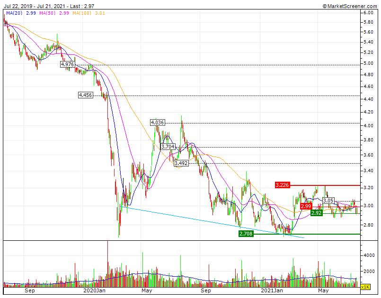Click the green 2.708 support label
Viewport: 381px width, 298px height.
click(246, 234)
